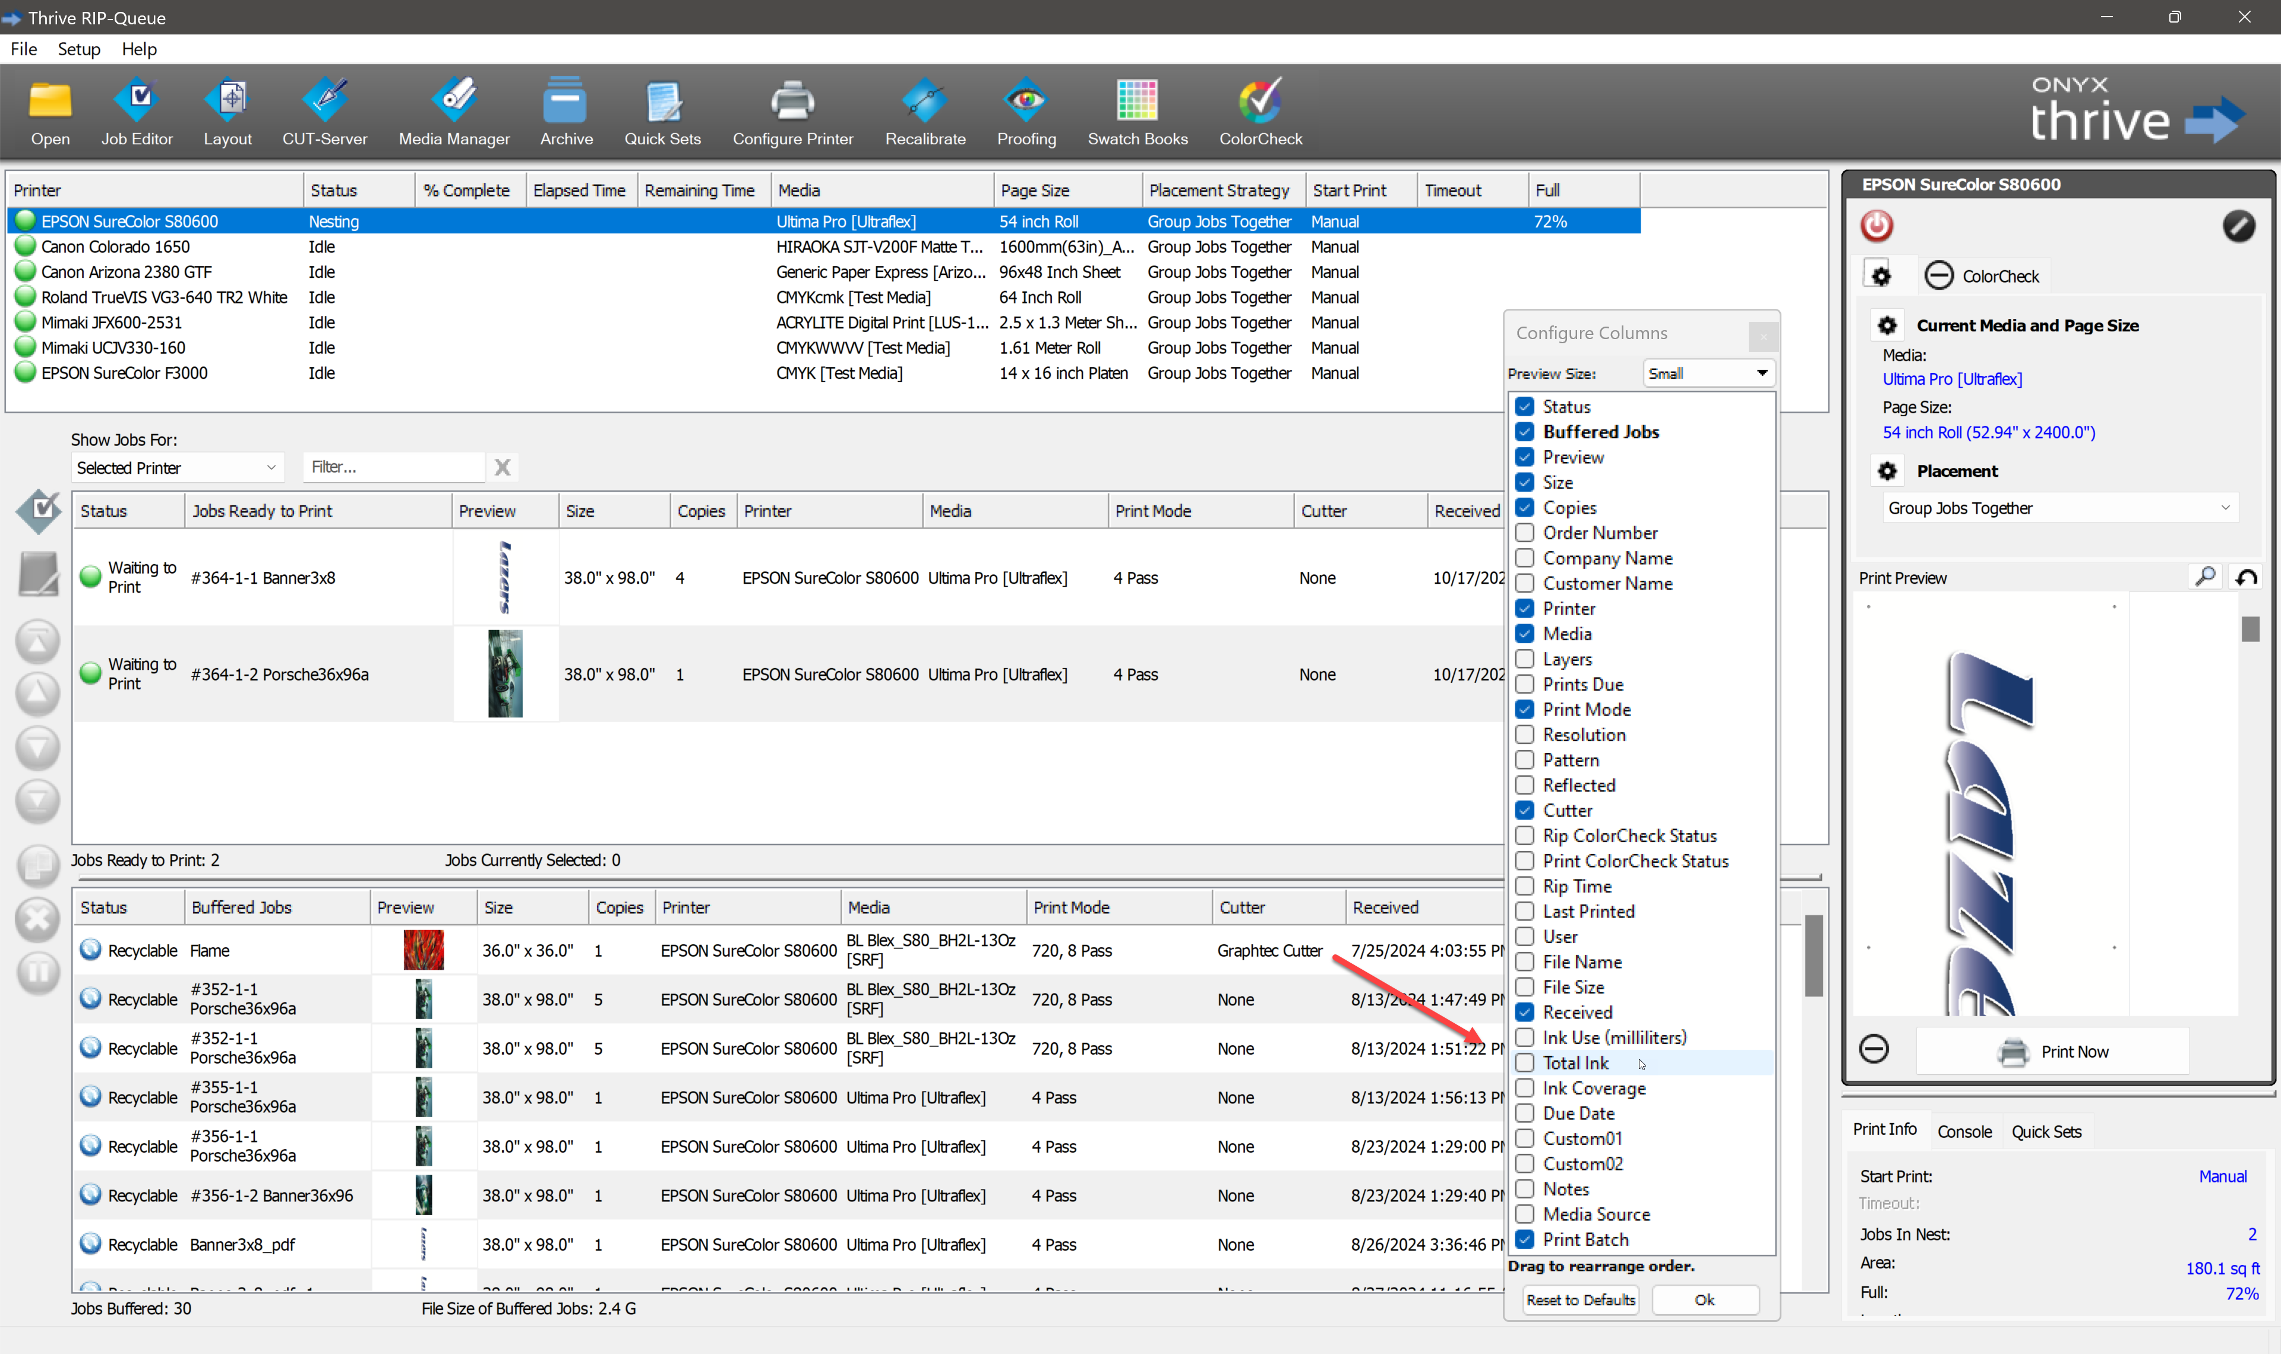Screen dimensions: 2281x1354
Task: Switch to the Quick Sets tab
Action: point(2046,1131)
